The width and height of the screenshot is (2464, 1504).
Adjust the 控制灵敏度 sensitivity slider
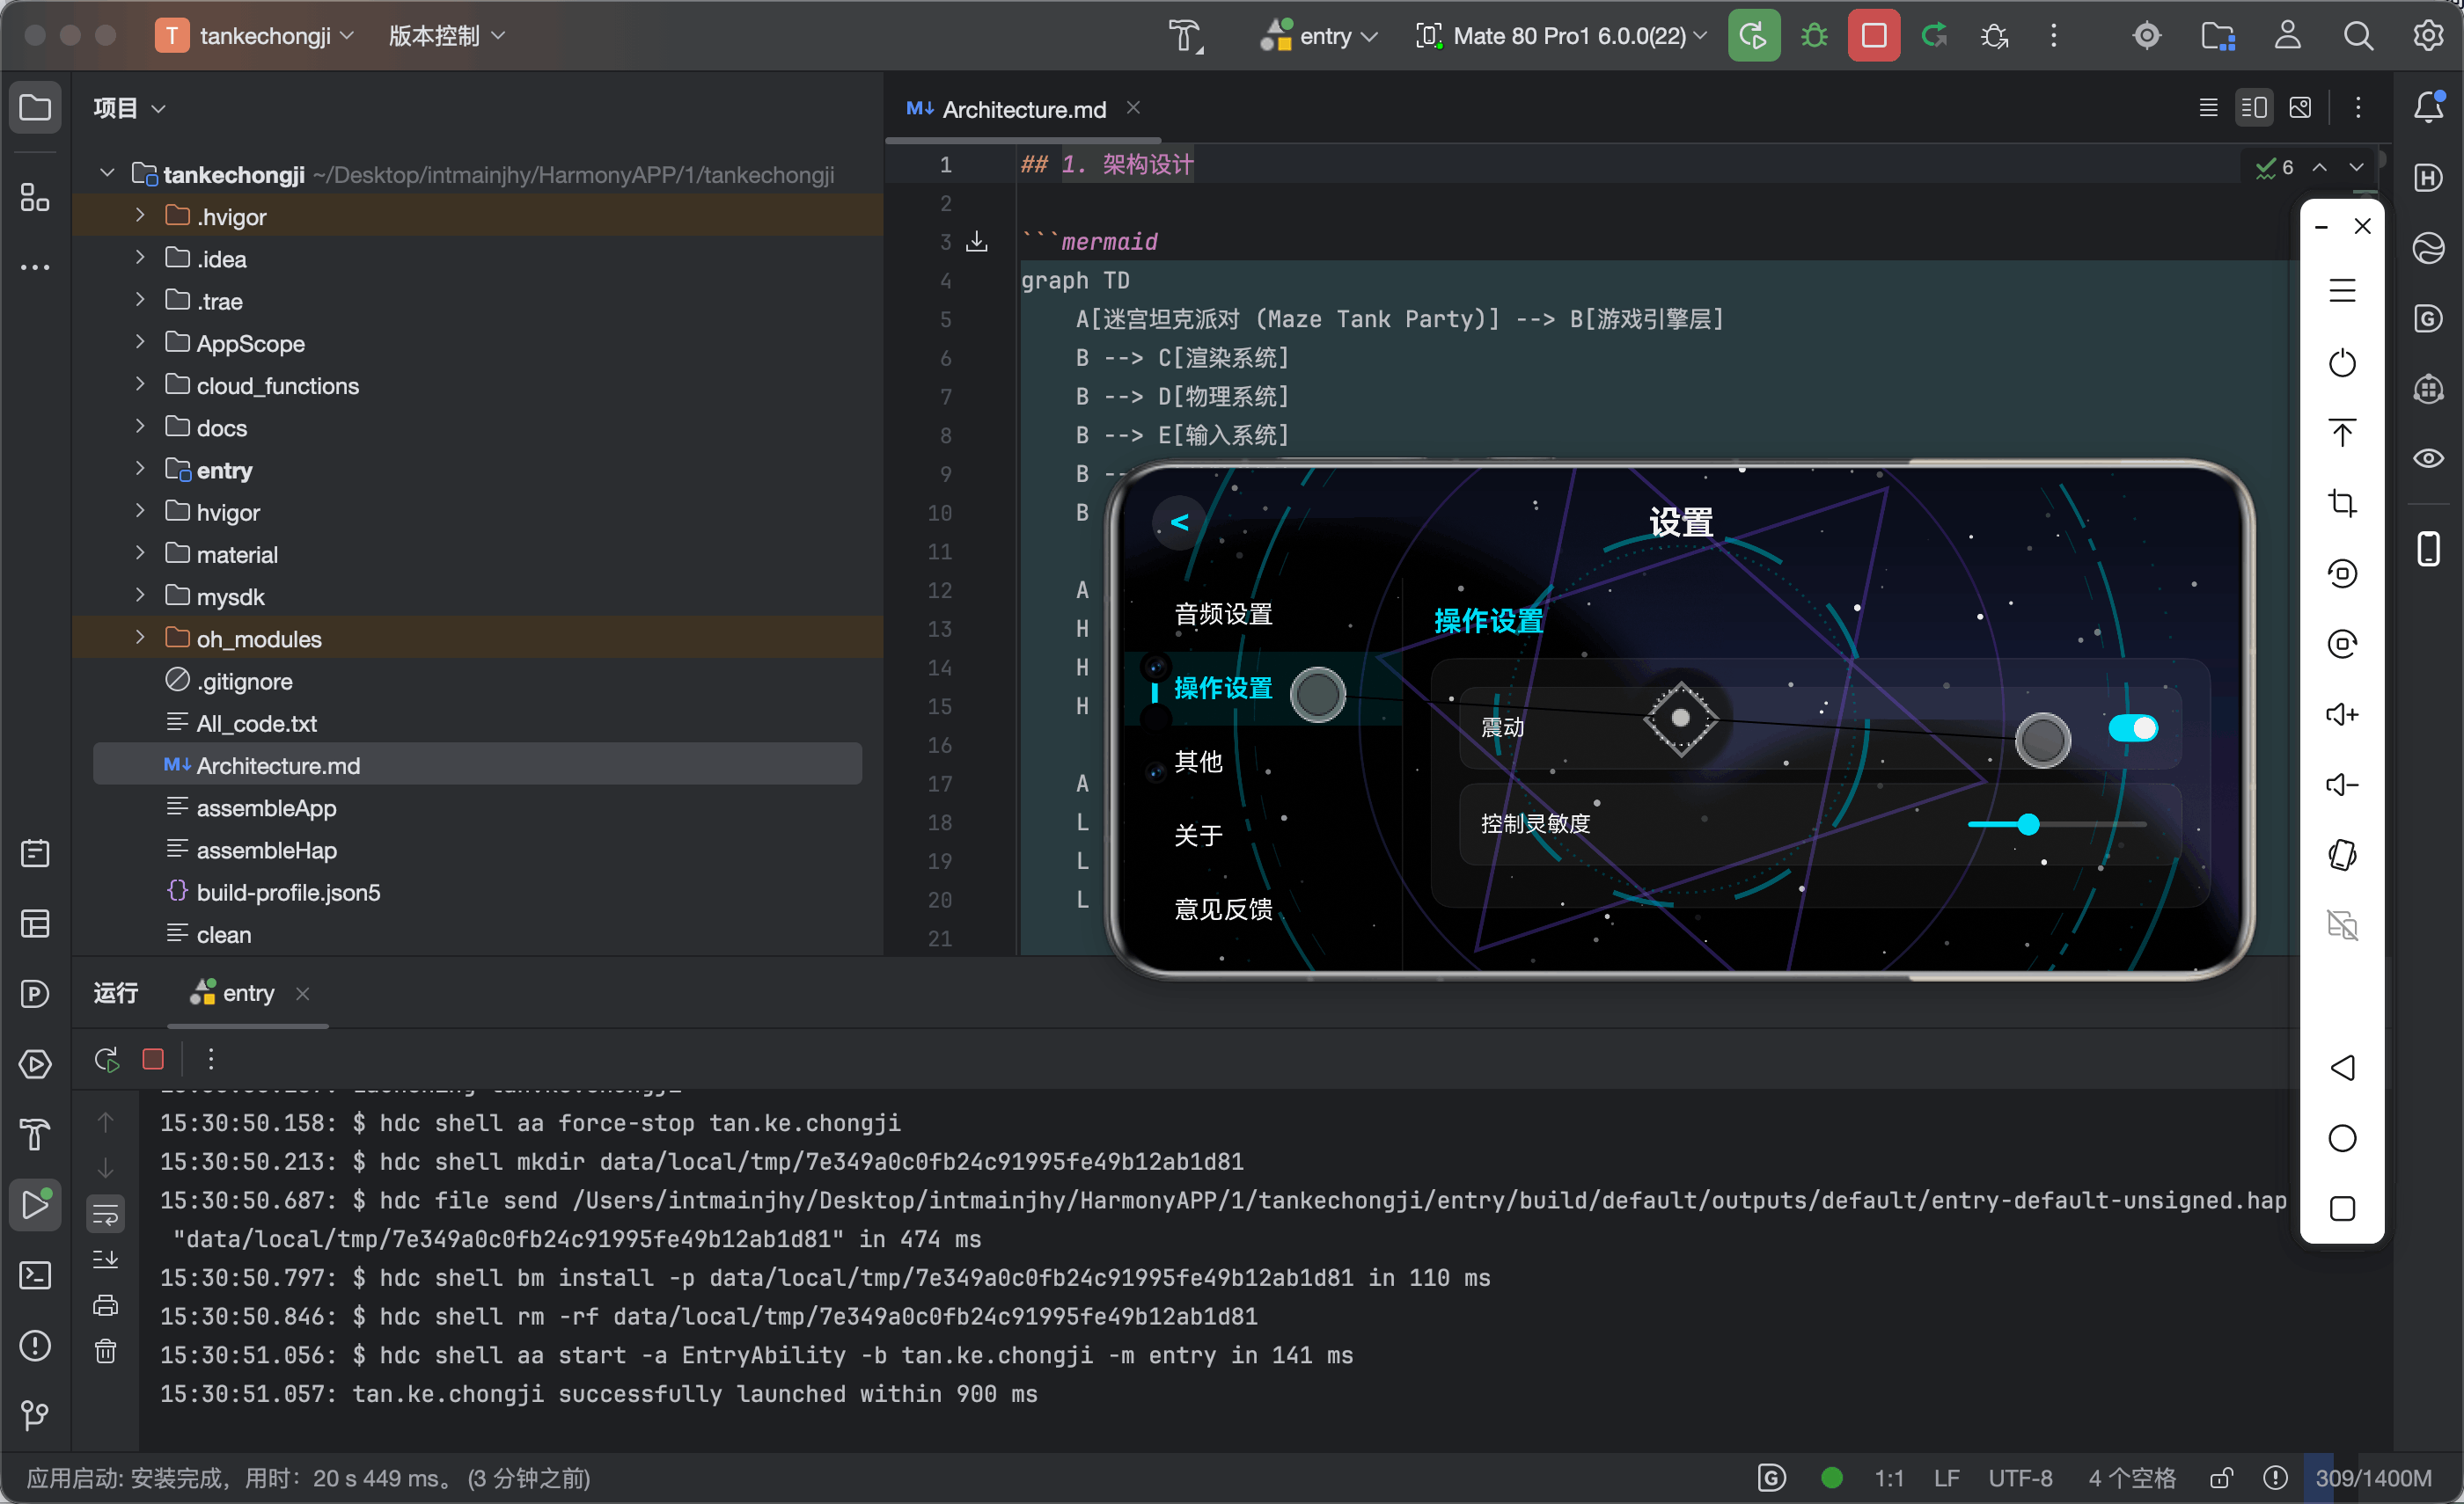(2056, 824)
